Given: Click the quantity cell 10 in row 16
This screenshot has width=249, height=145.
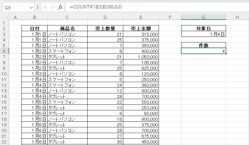Looking at the screenshot, I should [x=105, y=108].
